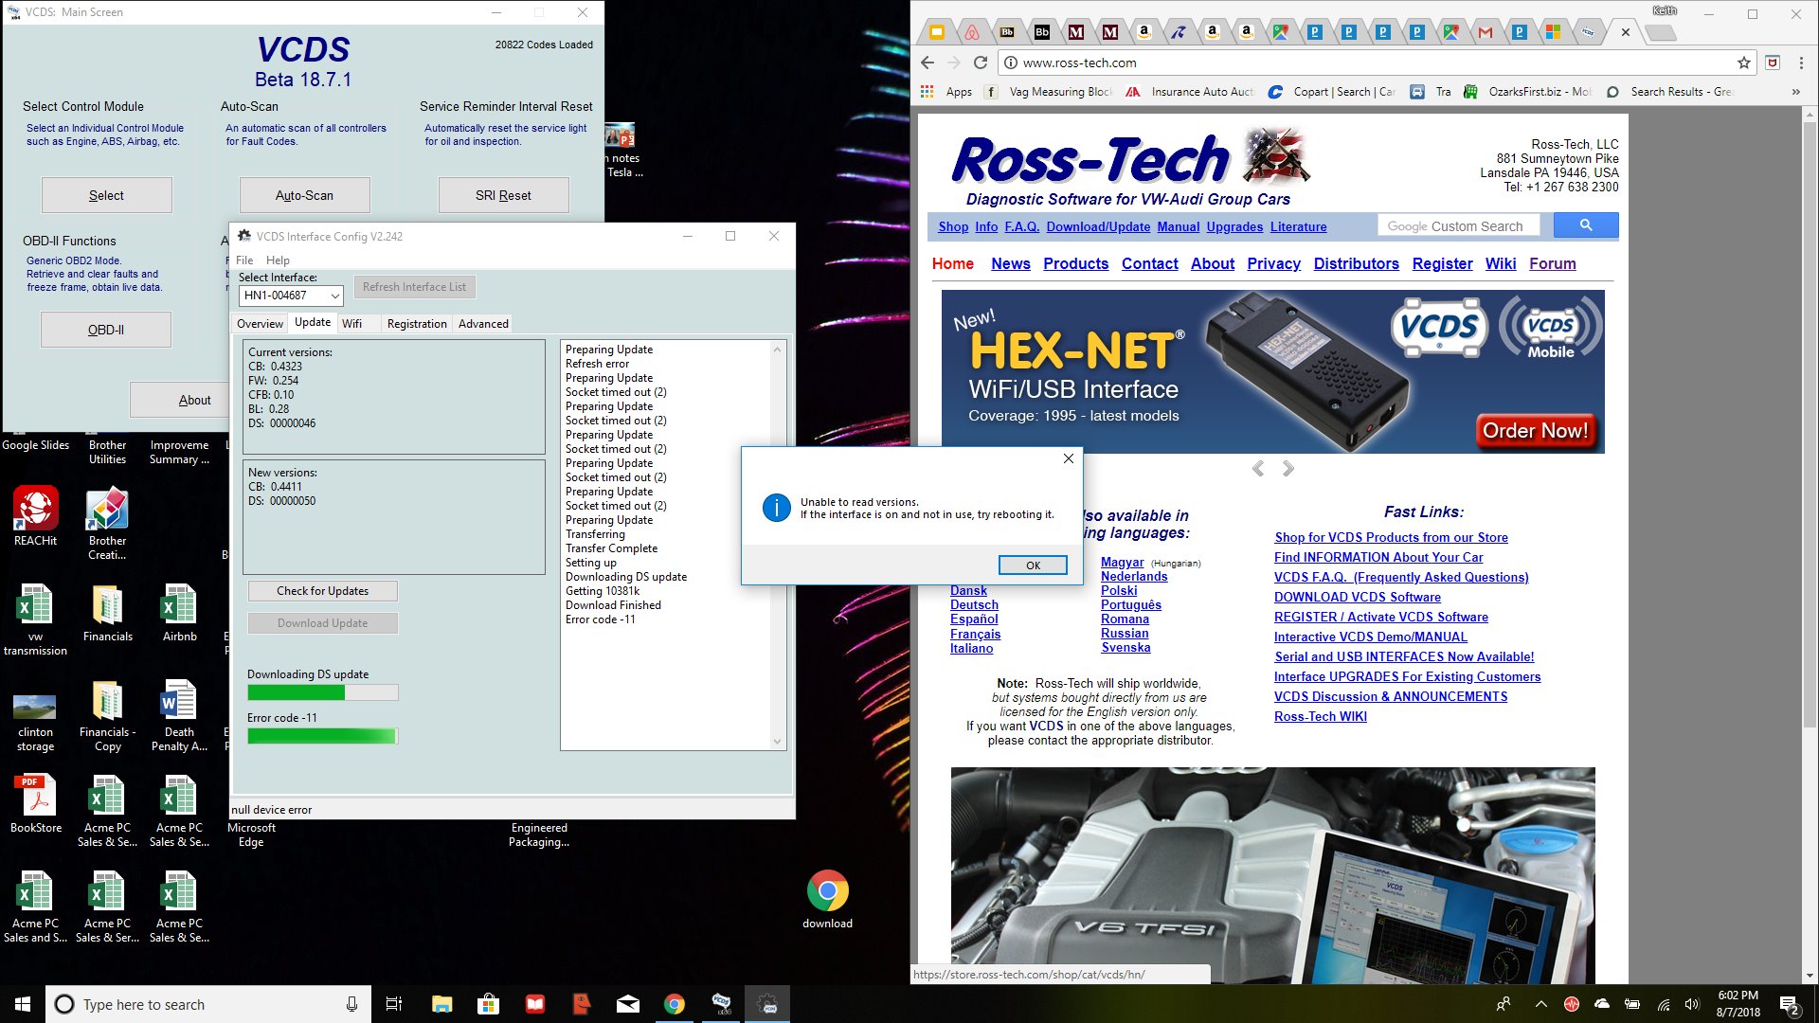The height and width of the screenshot is (1023, 1819).
Task: Click Ross-Tech VCDS FAQ link
Action: 1400,577
